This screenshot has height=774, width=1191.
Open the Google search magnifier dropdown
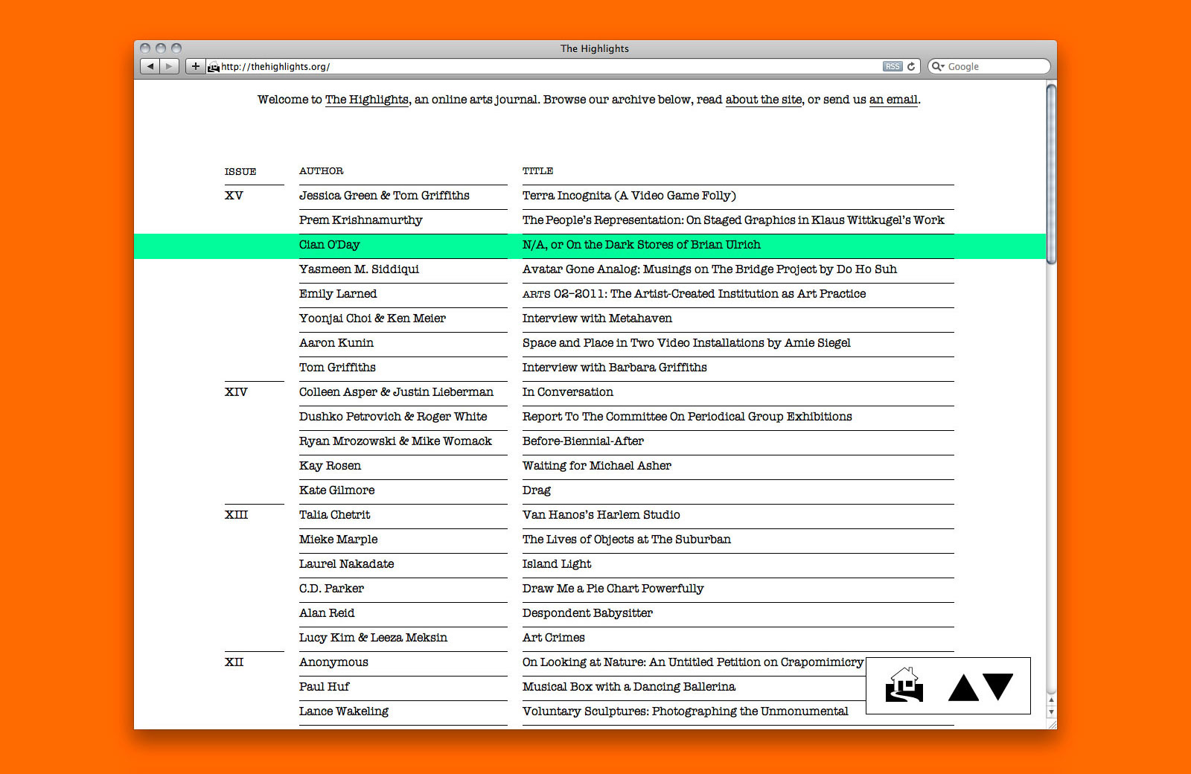tap(938, 66)
